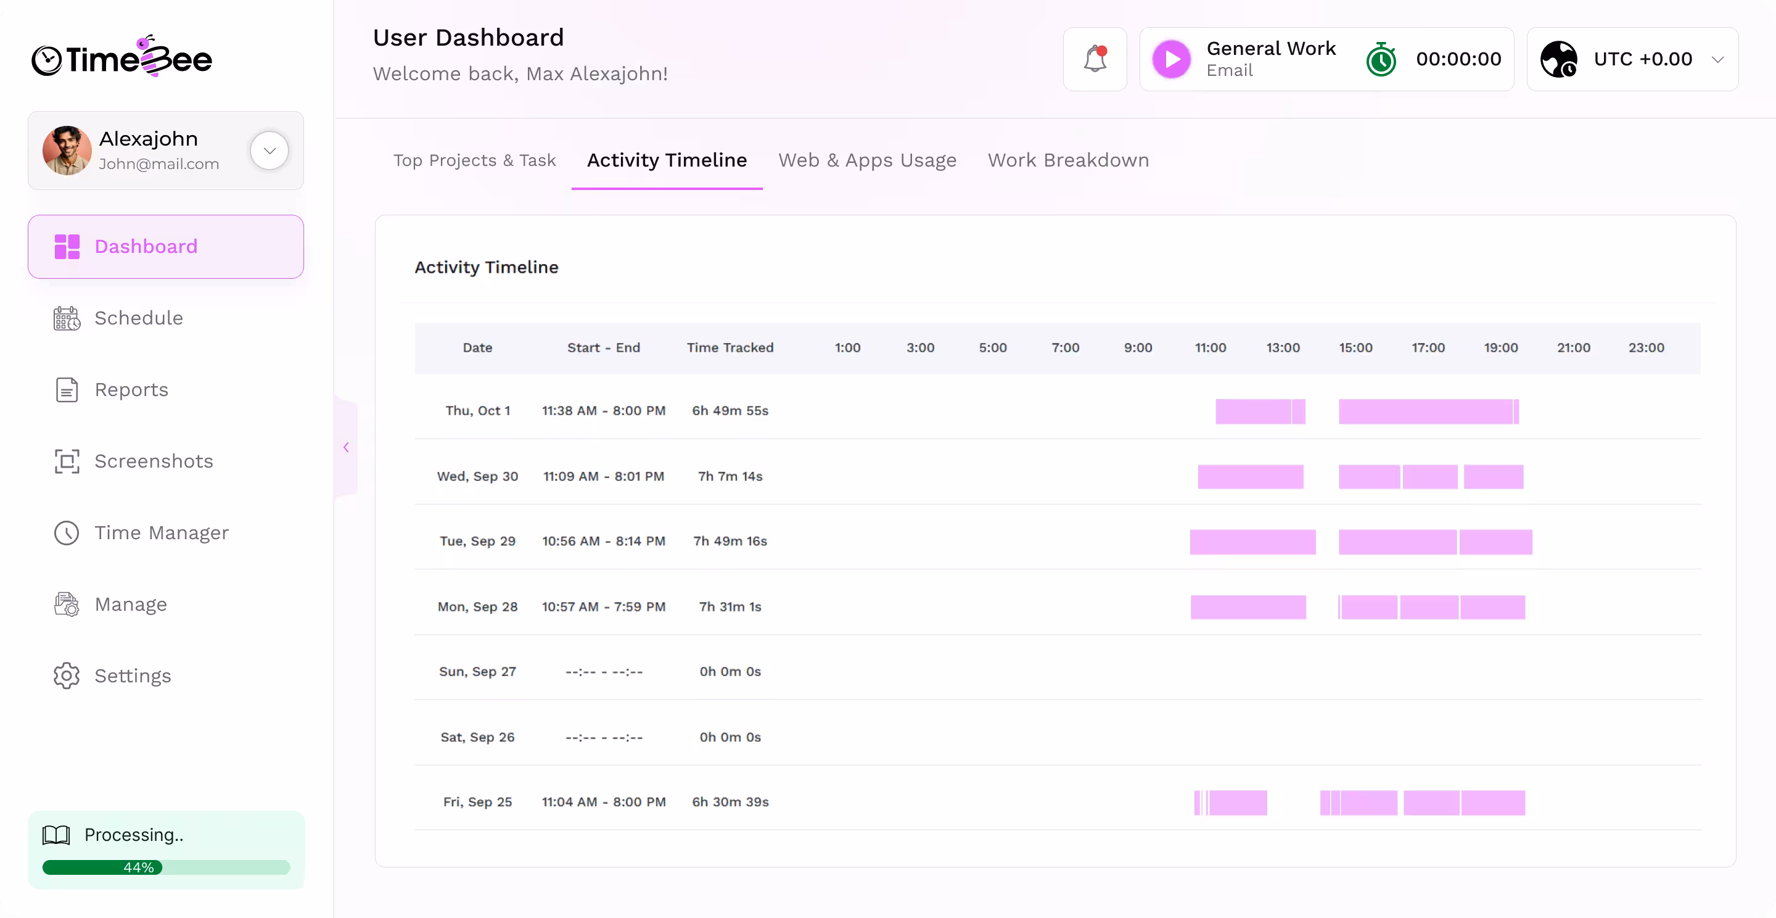Click the Screenshots capture icon

(67, 461)
